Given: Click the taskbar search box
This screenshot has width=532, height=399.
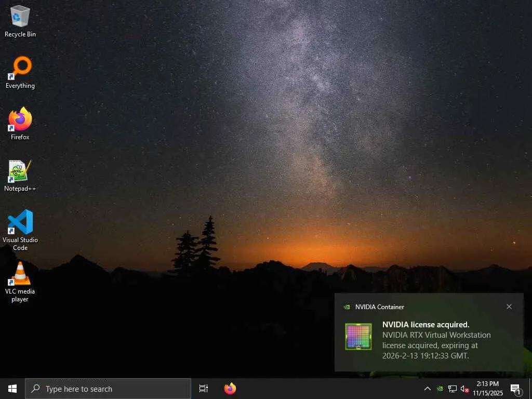Looking at the screenshot, I should 108,389.
